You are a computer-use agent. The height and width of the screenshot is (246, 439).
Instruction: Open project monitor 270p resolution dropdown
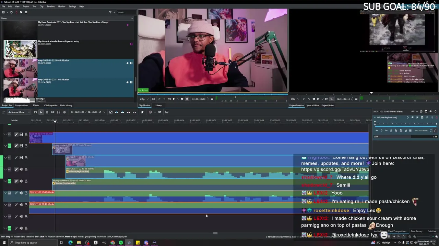point(295,99)
